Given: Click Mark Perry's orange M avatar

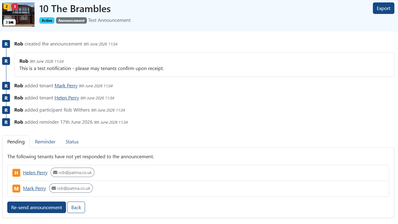Looking at the screenshot, I should click(16, 189).
